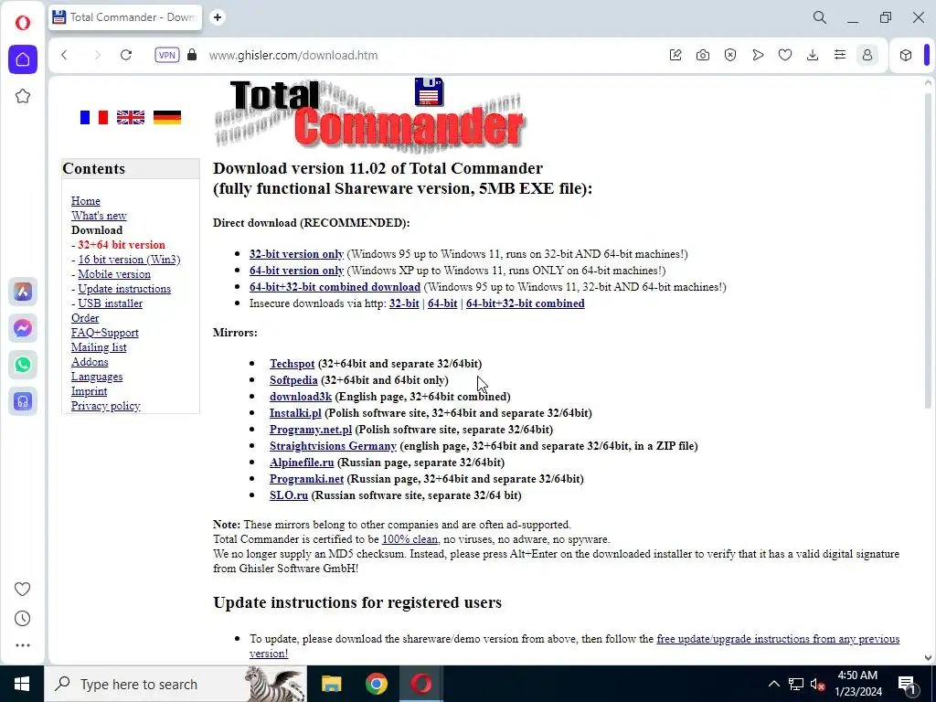Viewport: 936px width, 702px height.
Task: Click the page vertical scrollbar
Action: (928, 250)
